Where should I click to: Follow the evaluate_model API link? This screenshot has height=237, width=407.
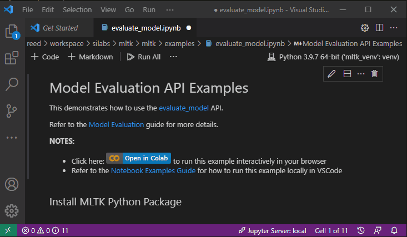pos(184,108)
